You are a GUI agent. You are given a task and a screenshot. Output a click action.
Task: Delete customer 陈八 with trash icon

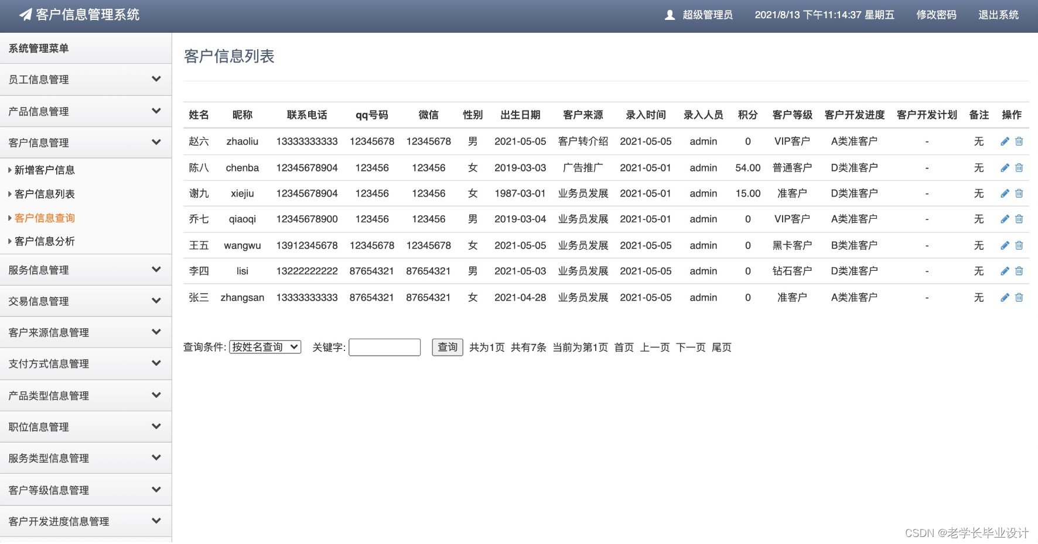[x=1019, y=167]
